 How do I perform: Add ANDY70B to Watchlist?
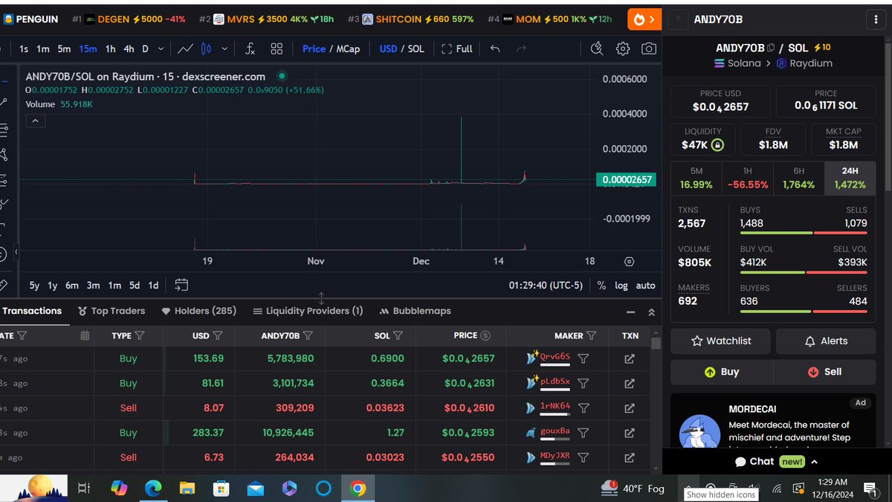point(720,341)
